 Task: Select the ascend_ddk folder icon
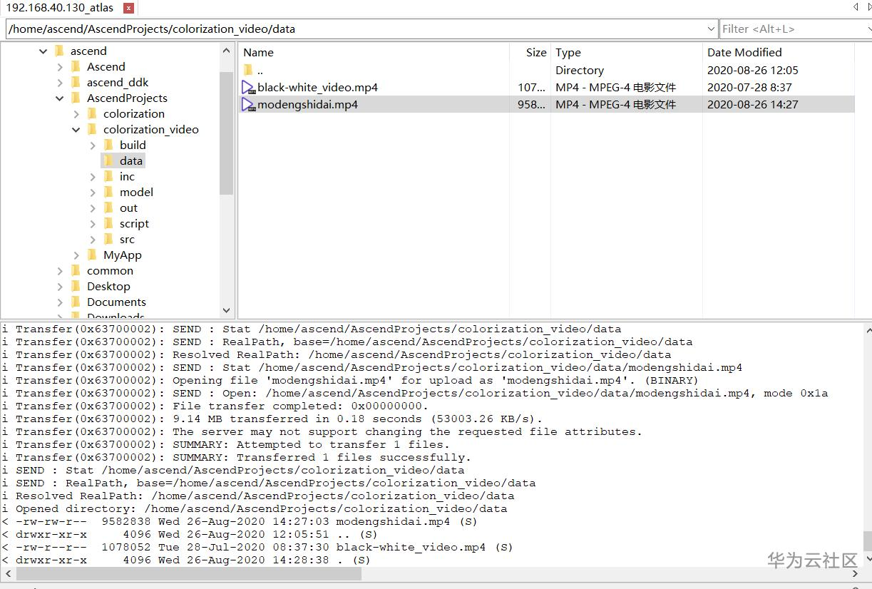(x=76, y=82)
